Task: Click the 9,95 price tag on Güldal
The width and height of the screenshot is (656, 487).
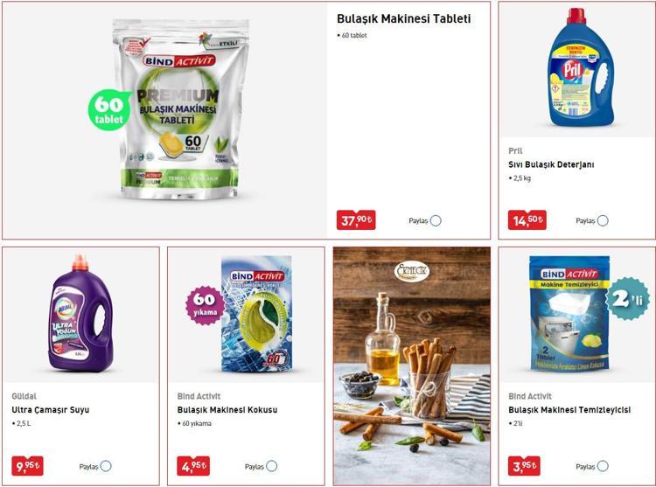Action: click(28, 466)
